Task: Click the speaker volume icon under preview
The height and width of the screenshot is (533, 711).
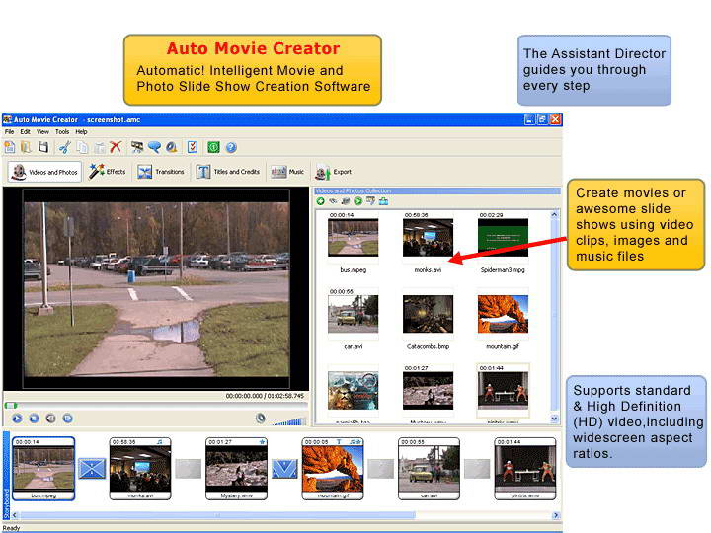Action: pyautogui.click(x=261, y=418)
